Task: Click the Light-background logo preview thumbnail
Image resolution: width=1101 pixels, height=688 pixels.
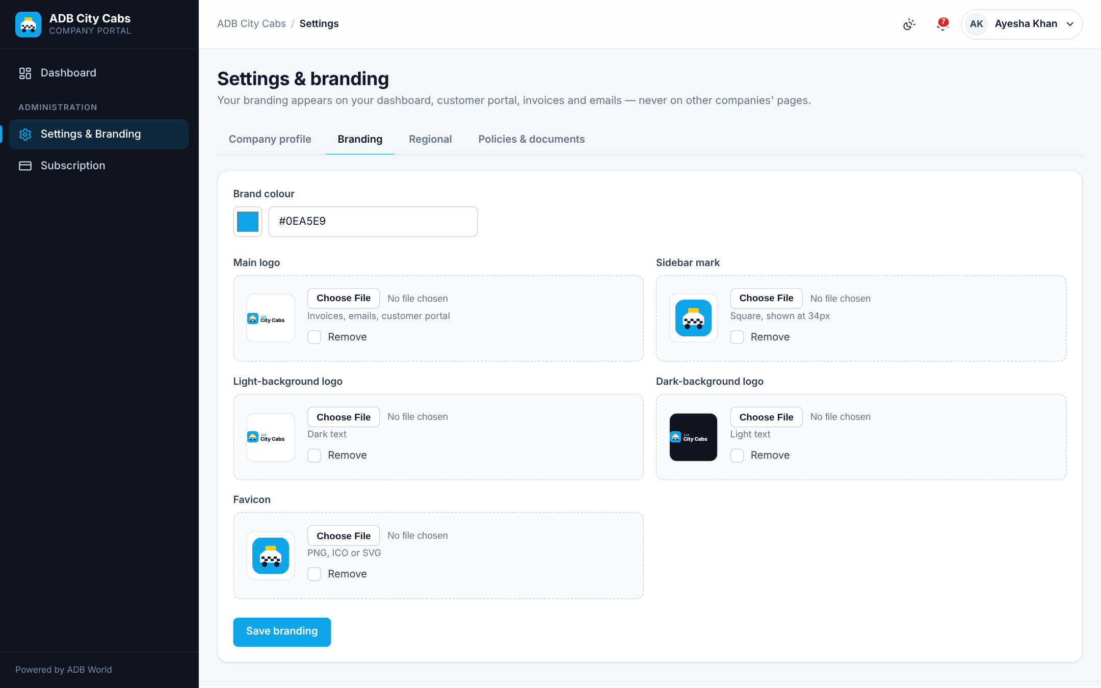Action: click(271, 437)
